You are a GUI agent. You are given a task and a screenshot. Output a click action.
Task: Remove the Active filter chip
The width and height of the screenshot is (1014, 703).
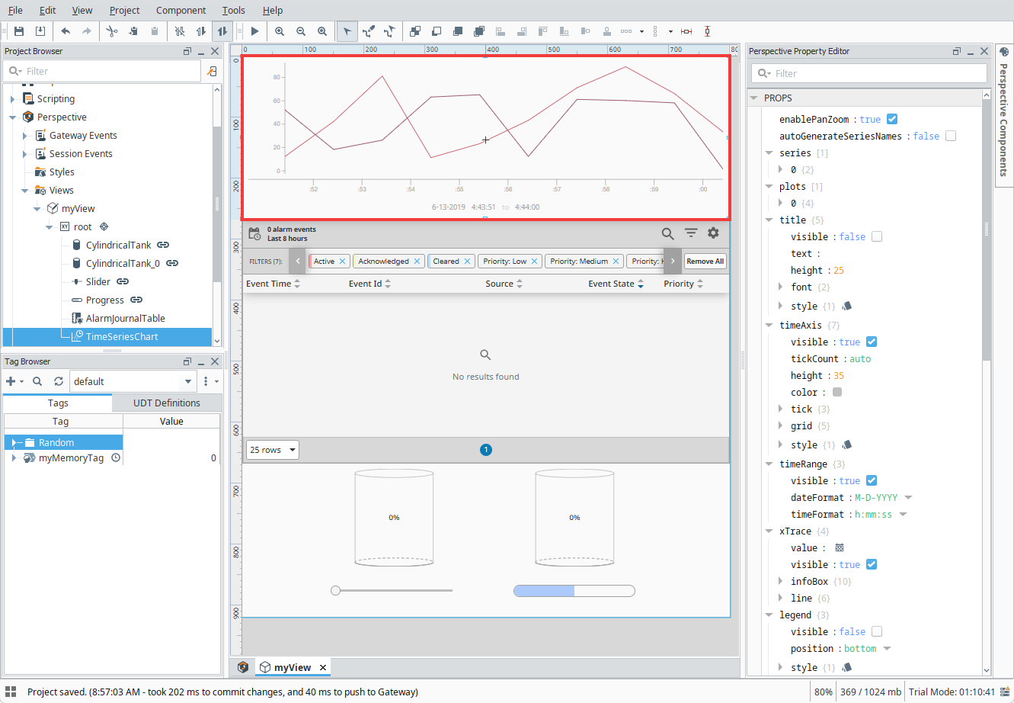tap(342, 261)
